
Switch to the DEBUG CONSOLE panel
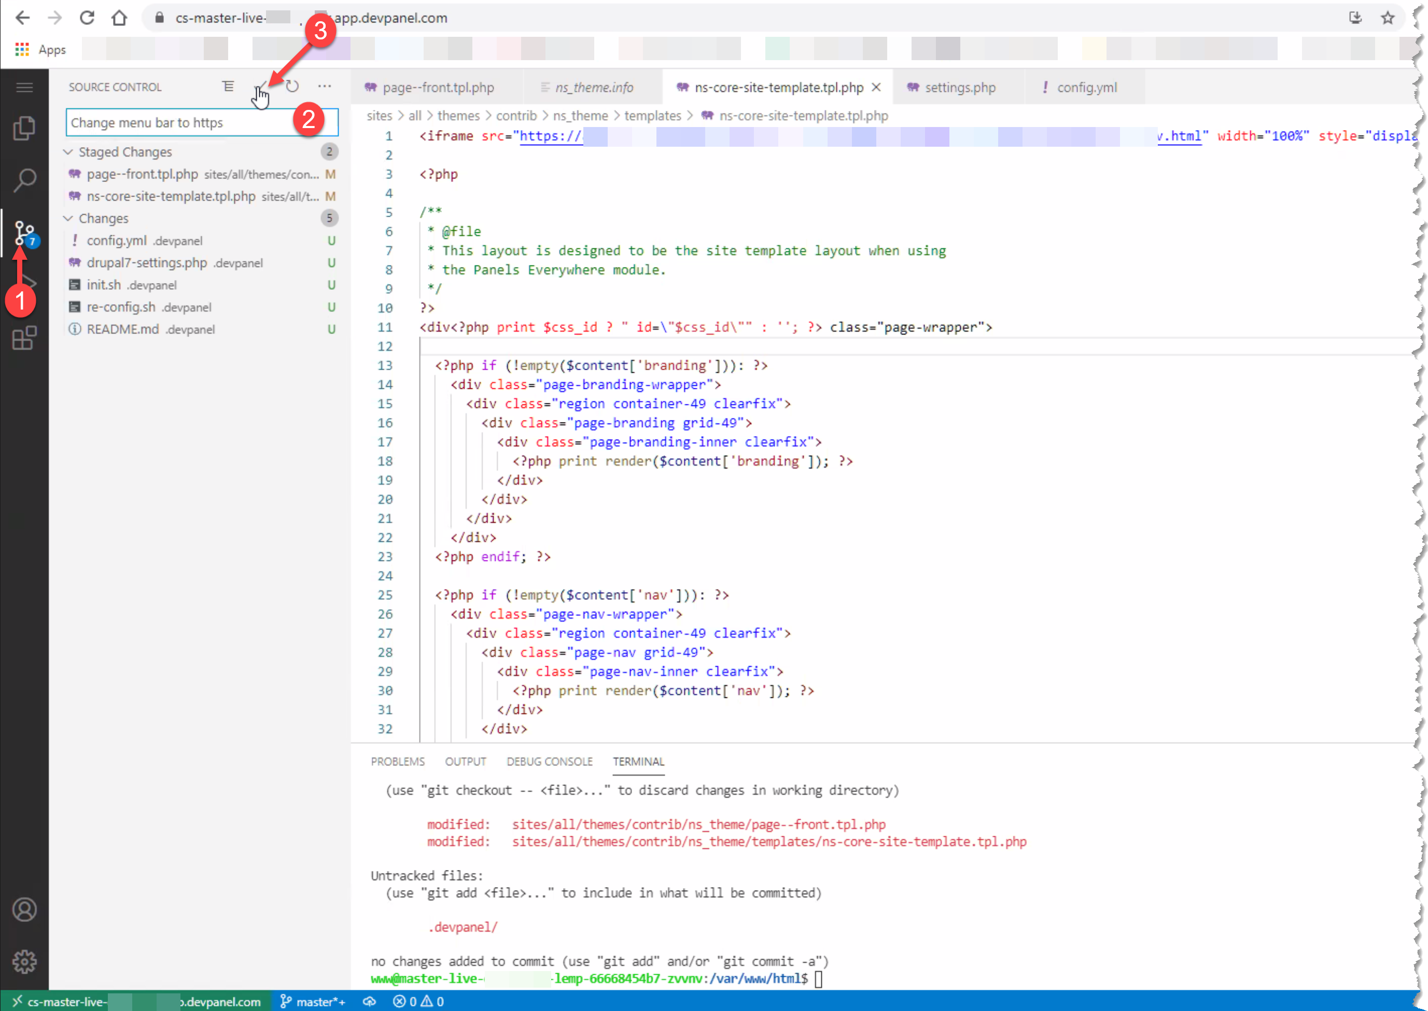click(x=550, y=762)
